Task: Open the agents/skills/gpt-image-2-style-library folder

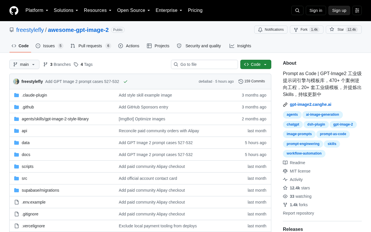Action: click(x=55, y=119)
